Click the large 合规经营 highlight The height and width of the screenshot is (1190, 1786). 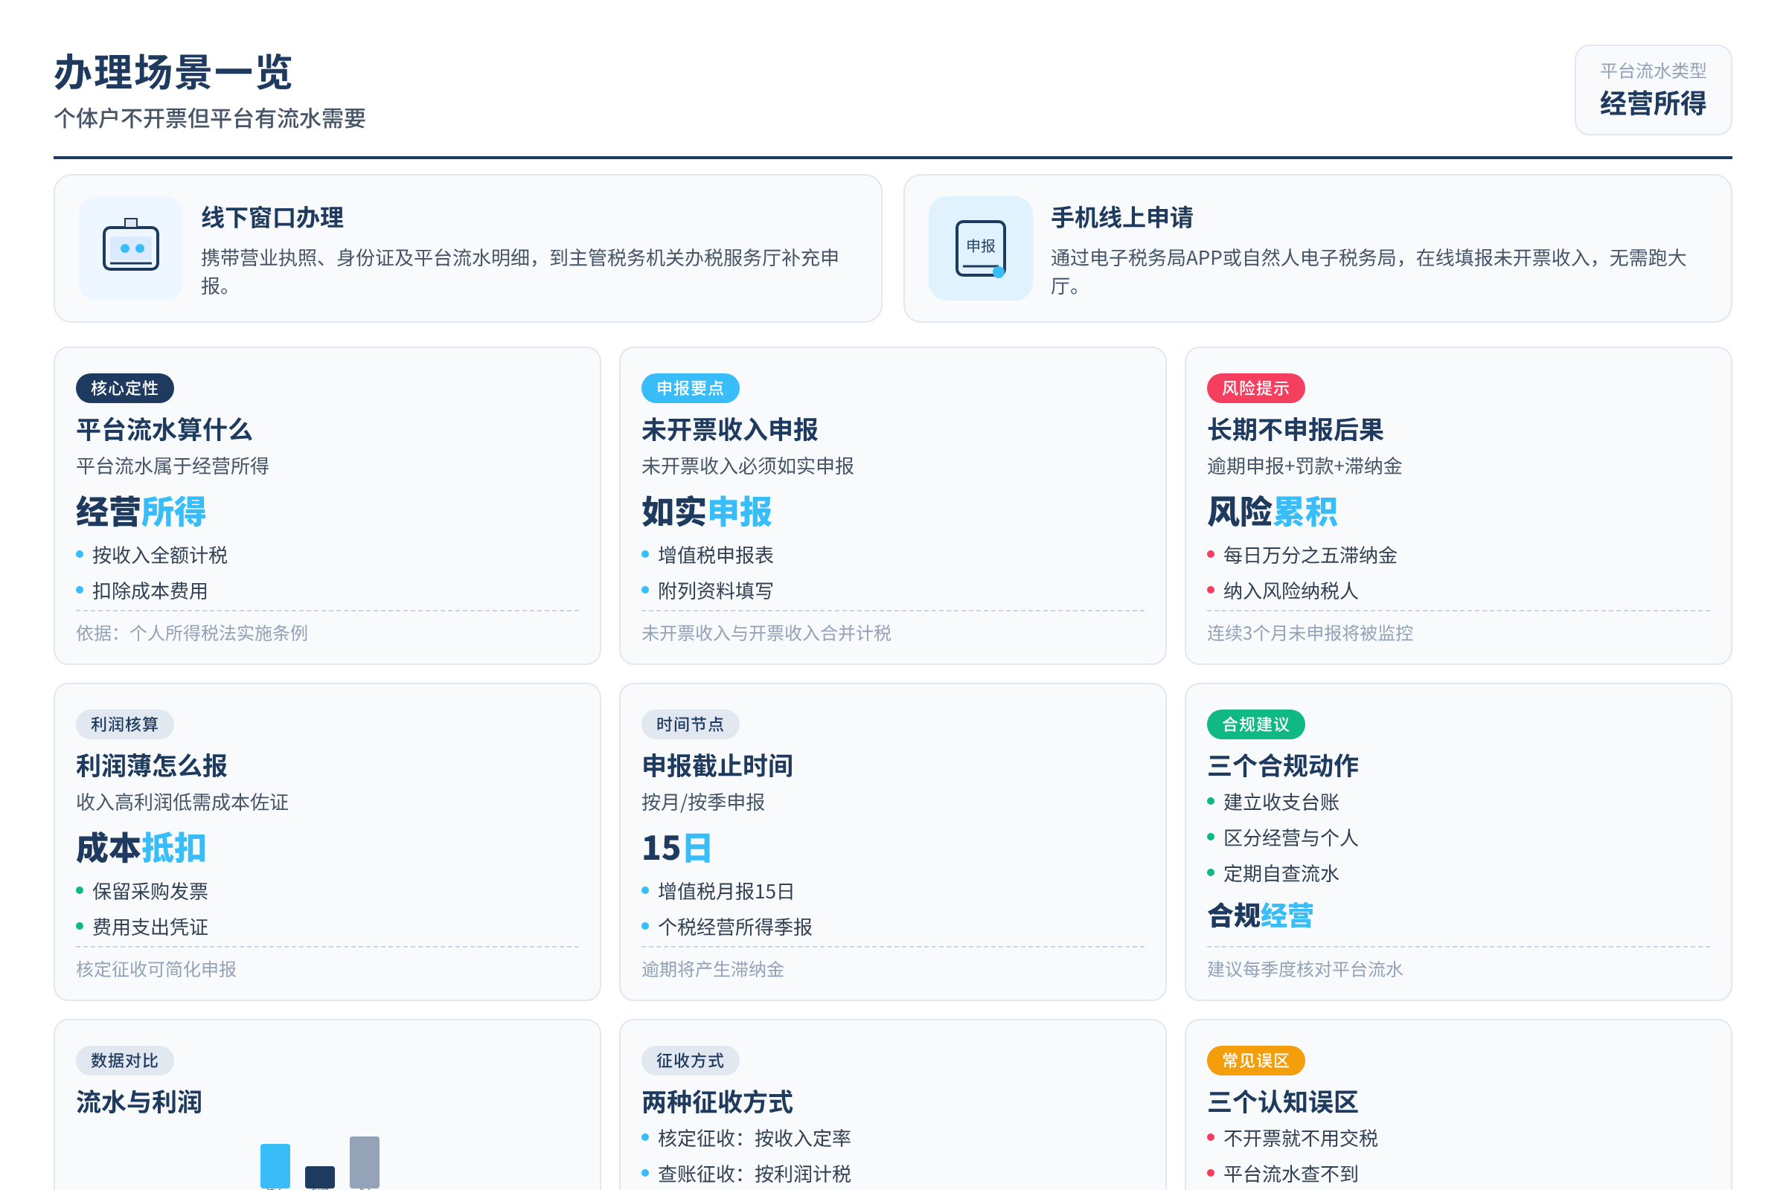click(1261, 916)
